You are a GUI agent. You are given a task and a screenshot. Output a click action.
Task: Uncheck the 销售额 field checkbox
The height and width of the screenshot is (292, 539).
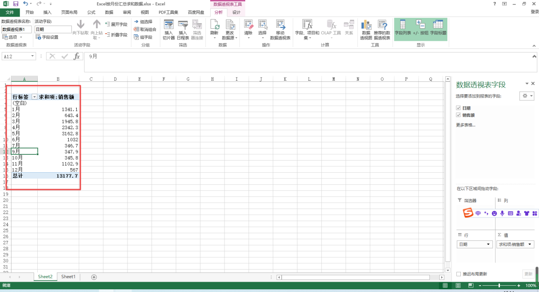458,115
